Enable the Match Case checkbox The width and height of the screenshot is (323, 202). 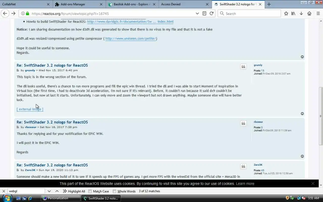[90, 191]
